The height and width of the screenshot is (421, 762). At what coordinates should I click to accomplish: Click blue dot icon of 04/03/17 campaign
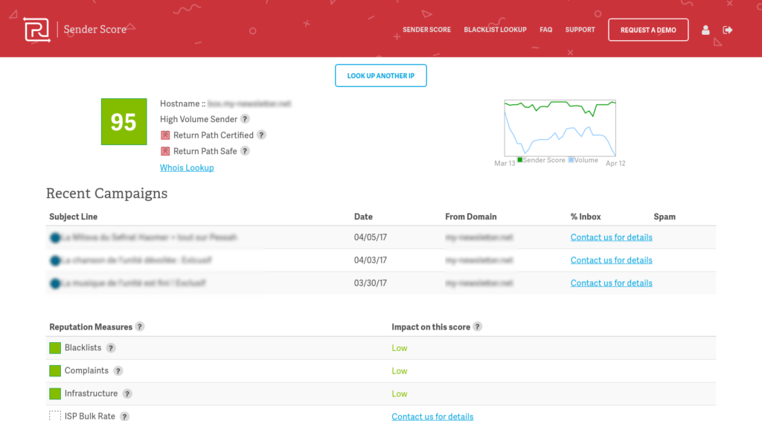tap(55, 261)
